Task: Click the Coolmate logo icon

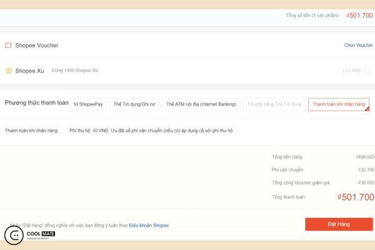Action: (x=13, y=235)
